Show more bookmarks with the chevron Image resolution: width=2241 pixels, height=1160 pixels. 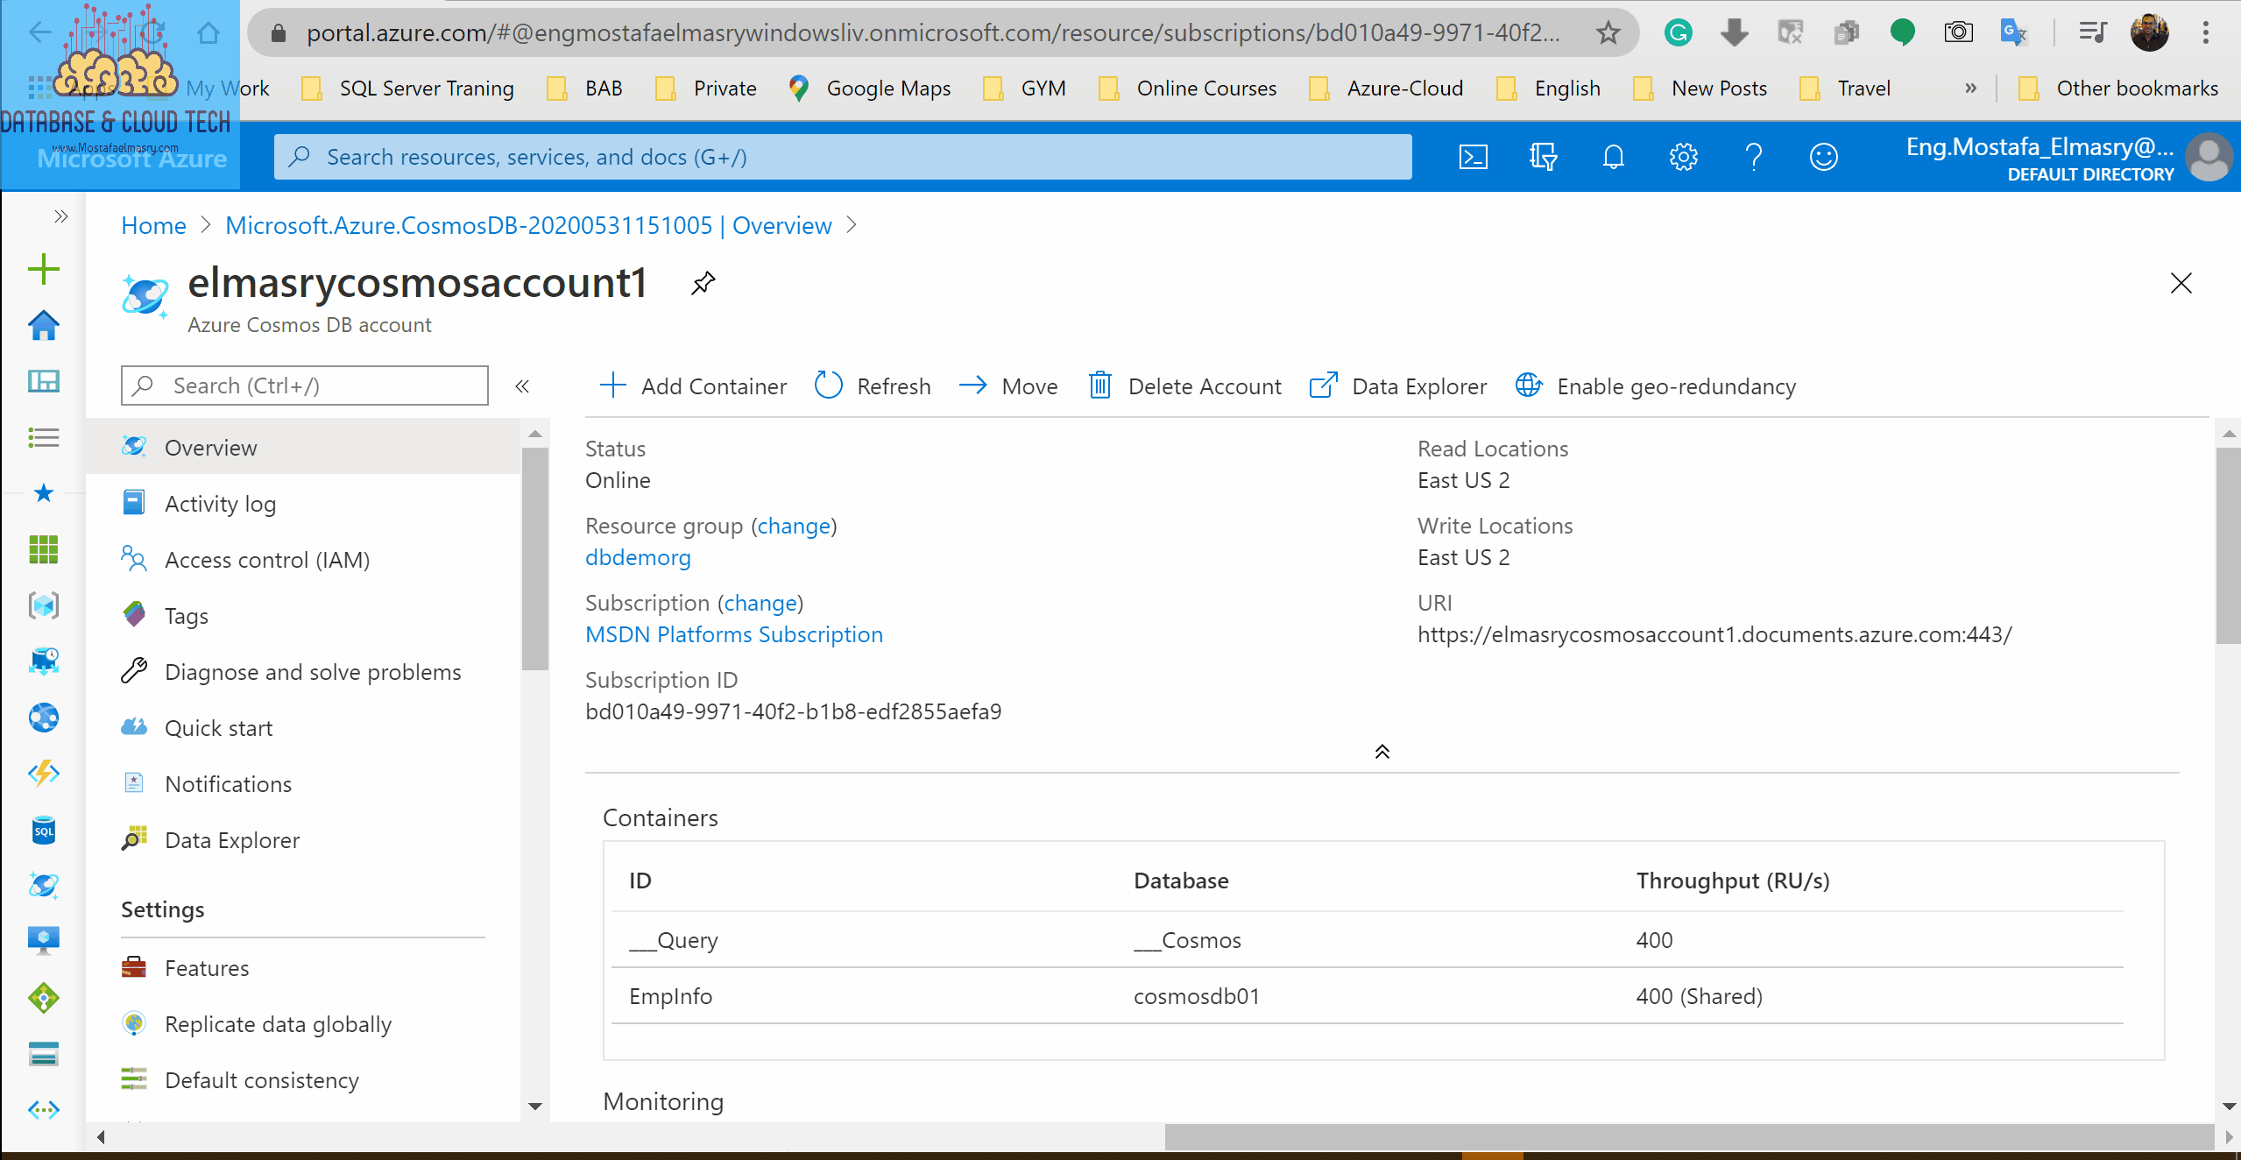tap(1970, 88)
